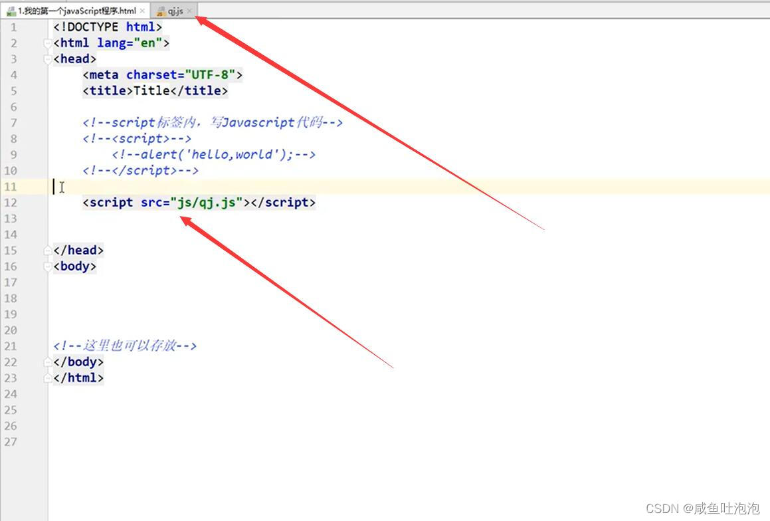
Task: Place cursor in <!DOCTYPE html> line
Action: [x=108, y=27]
